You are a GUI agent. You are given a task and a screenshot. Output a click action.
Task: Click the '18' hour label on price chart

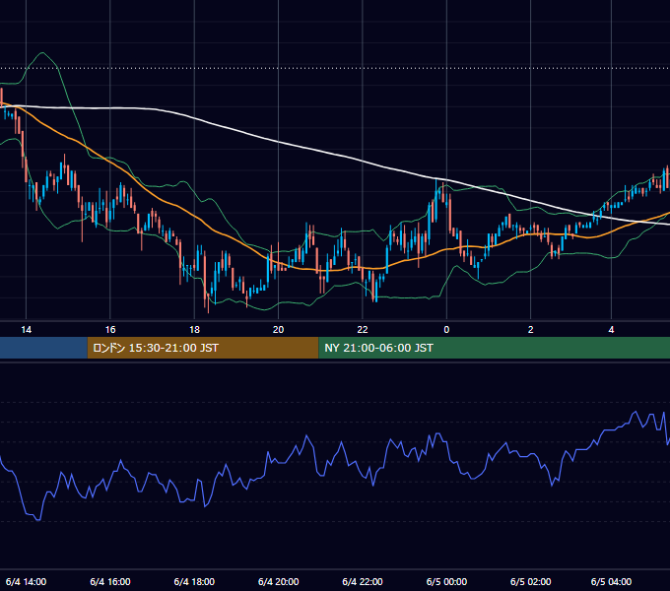tap(194, 330)
